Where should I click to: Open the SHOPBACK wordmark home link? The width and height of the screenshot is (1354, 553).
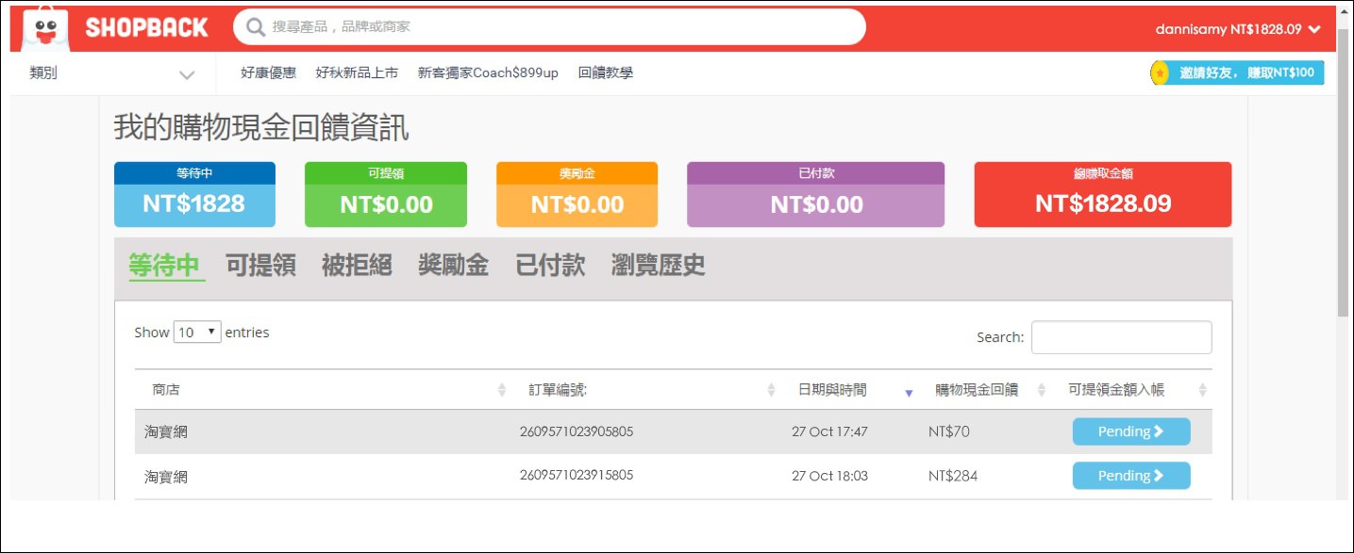click(x=146, y=28)
